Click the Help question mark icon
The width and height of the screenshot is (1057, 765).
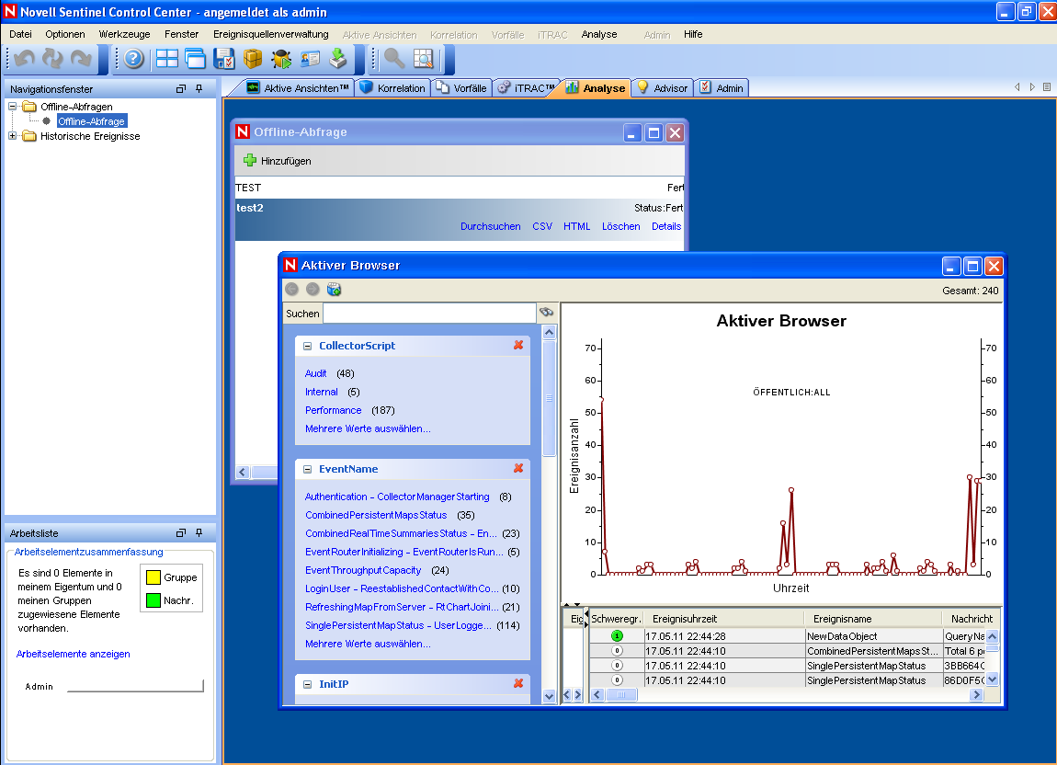[x=134, y=59]
